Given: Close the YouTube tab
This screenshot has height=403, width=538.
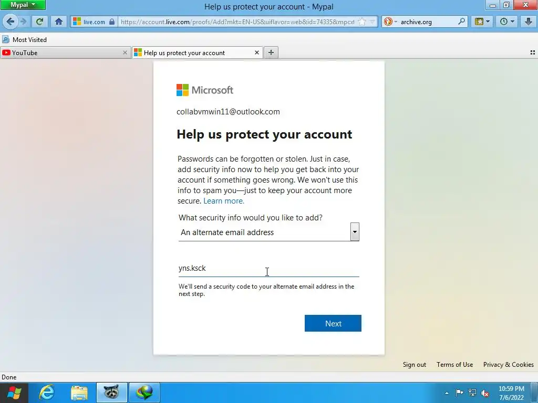Looking at the screenshot, I should [x=125, y=52].
